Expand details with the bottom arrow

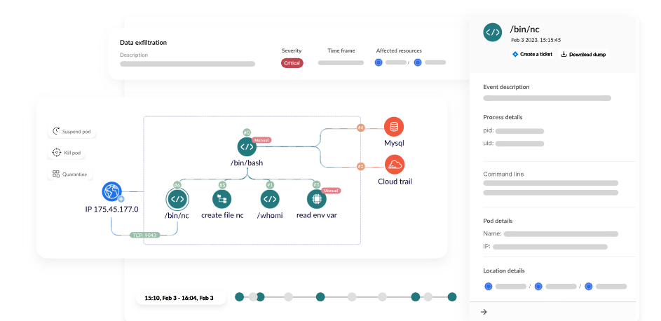coord(484,312)
